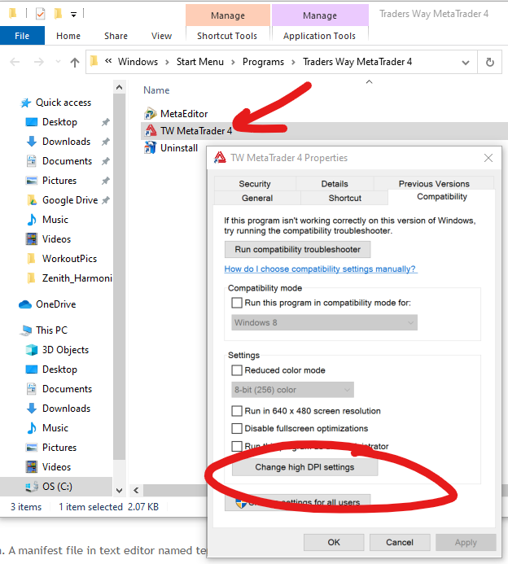Screen dimensions: 508x564
Task: Open pinned Desktop under Quick access
Action: (x=52, y=122)
